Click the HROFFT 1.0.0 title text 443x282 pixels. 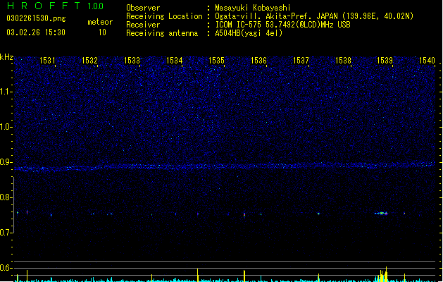coord(55,6)
